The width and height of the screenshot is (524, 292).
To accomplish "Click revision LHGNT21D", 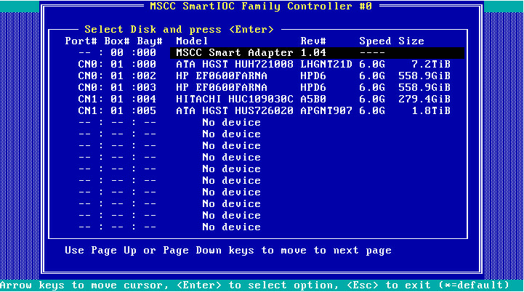I will click(x=326, y=64).
